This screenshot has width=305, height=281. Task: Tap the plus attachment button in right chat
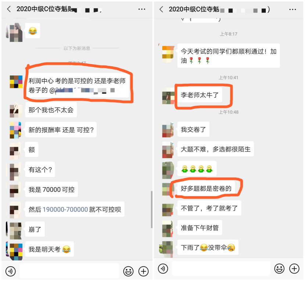coord(294,269)
